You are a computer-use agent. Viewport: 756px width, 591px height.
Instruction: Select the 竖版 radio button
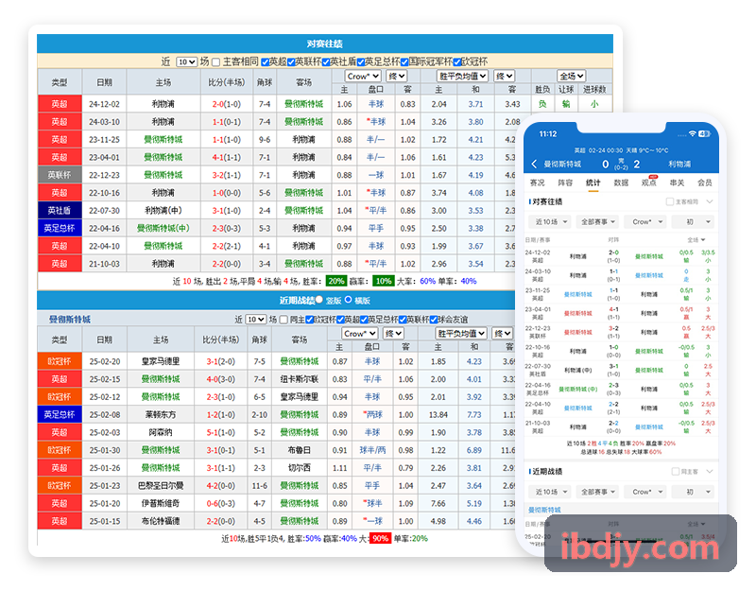319,300
